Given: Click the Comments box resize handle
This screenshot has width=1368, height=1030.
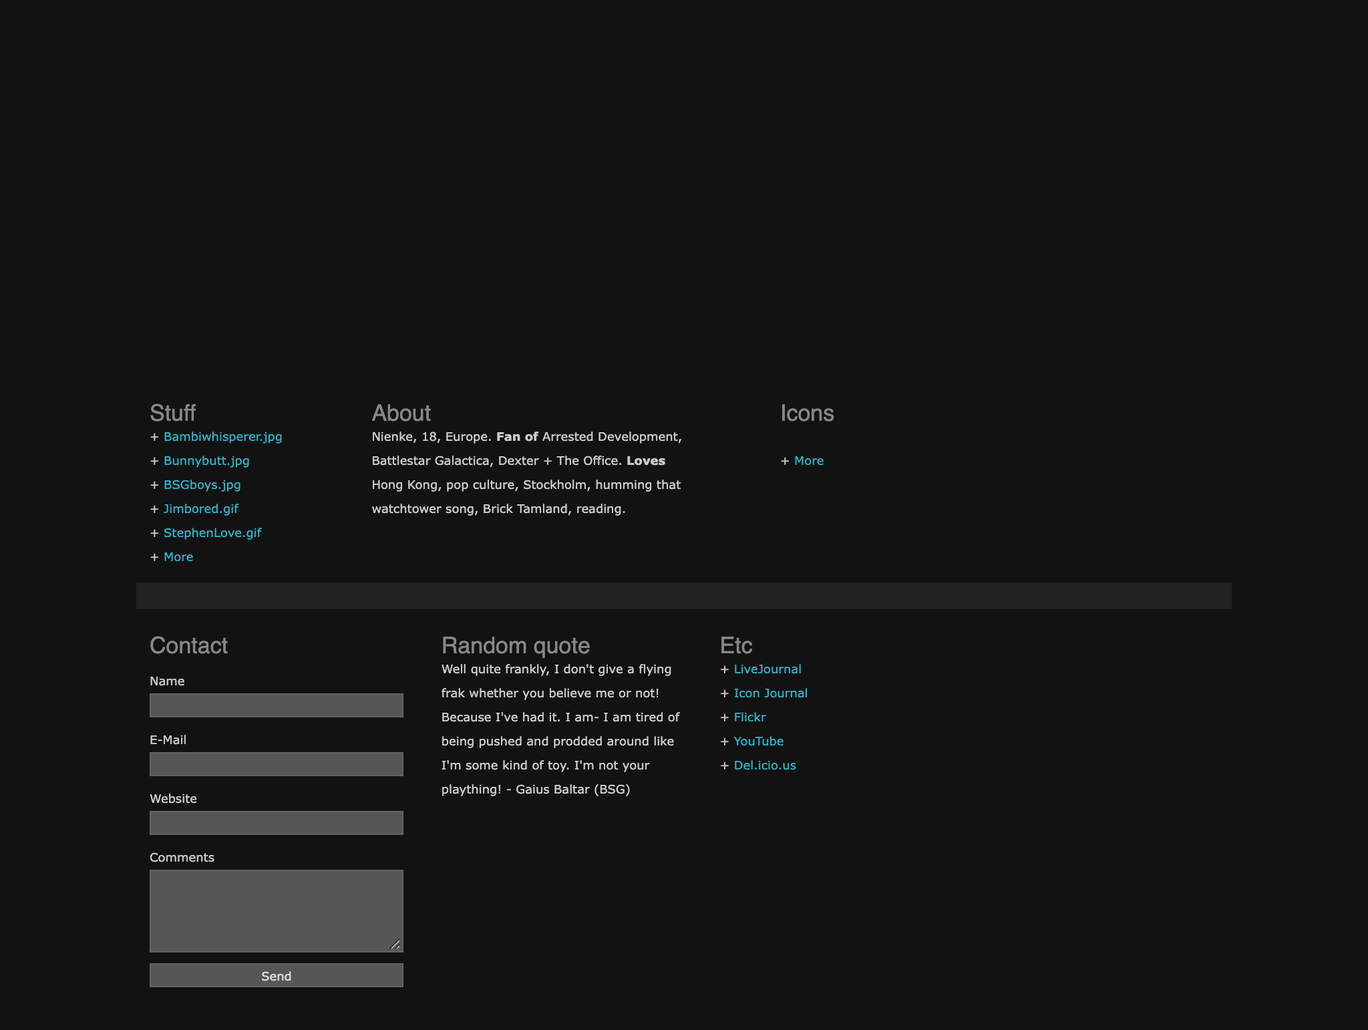Looking at the screenshot, I should pyautogui.click(x=395, y=945).
